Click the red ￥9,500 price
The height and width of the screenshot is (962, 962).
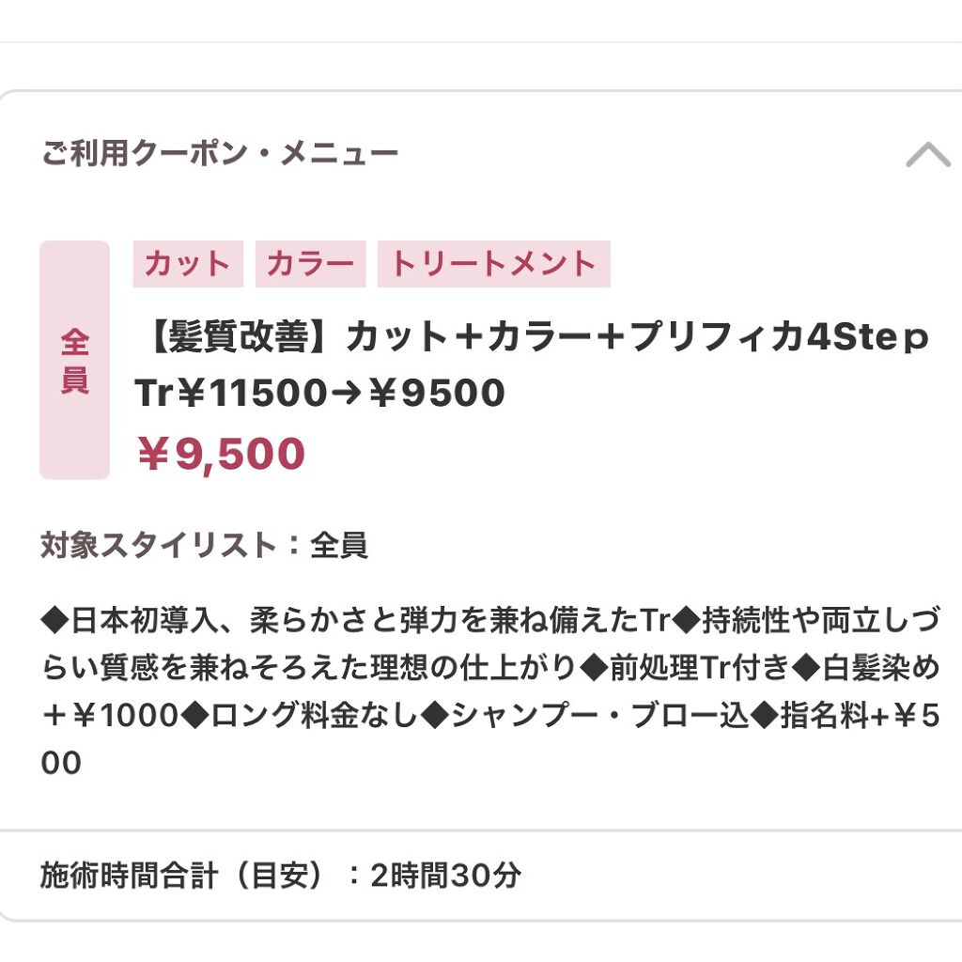point(222,455)
